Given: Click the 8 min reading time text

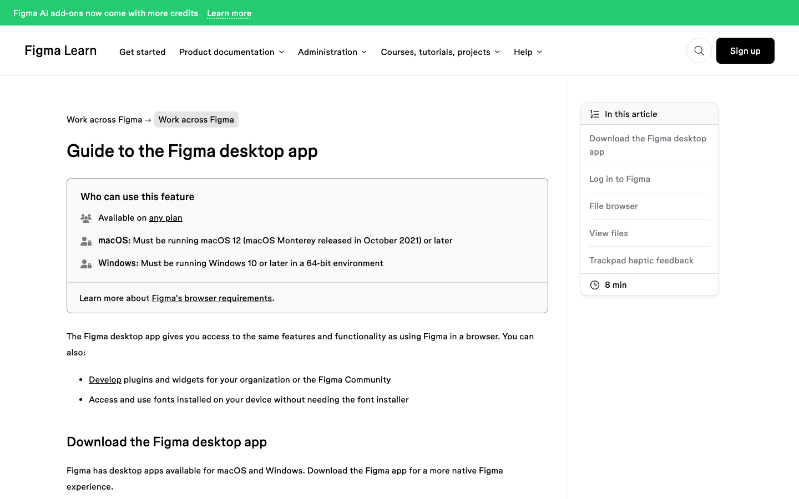Looking at the screenshot, I should (x=616, y=285).
